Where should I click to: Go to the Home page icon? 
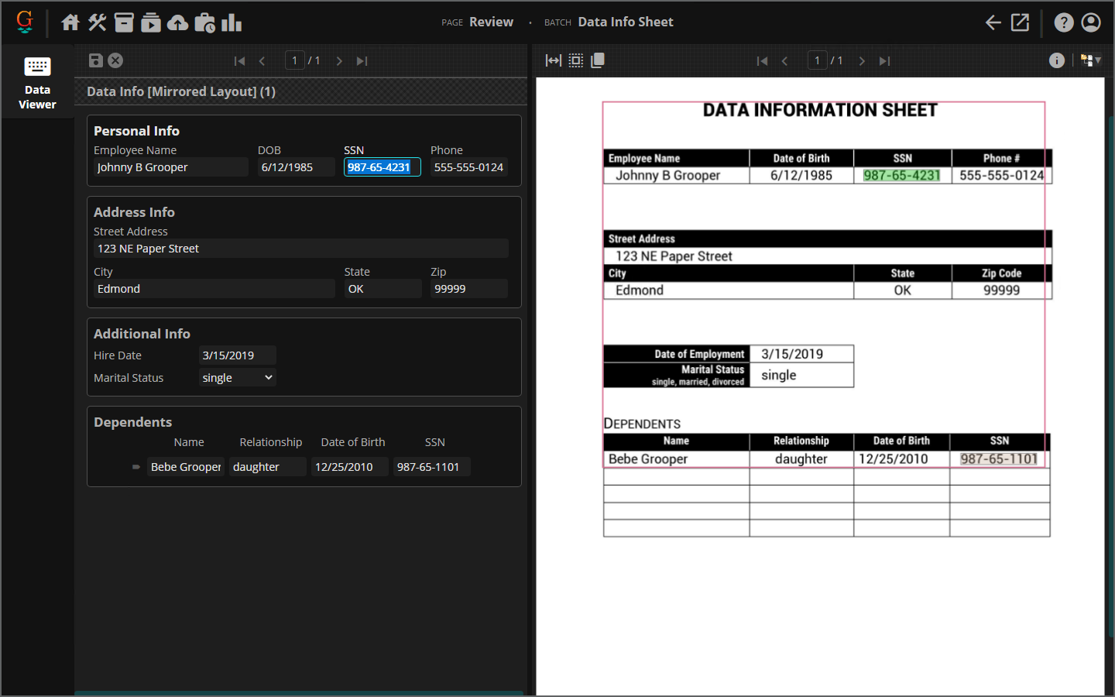click(70, 22)
